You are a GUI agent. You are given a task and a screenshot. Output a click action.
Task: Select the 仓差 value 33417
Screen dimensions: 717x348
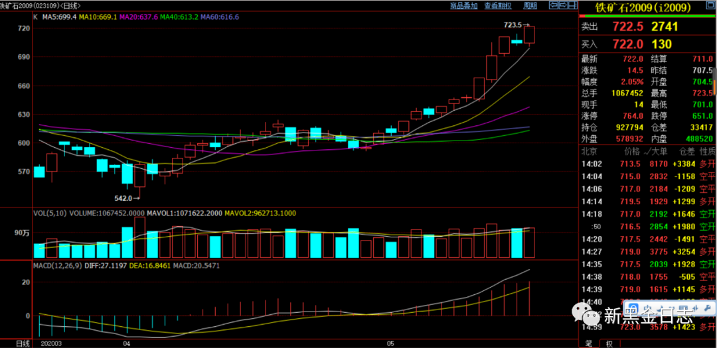click(x=700, y=127)
